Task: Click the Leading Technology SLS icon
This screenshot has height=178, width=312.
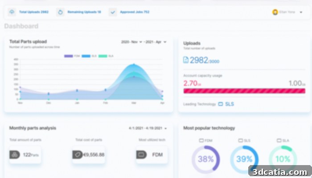Action: (221, 104)
